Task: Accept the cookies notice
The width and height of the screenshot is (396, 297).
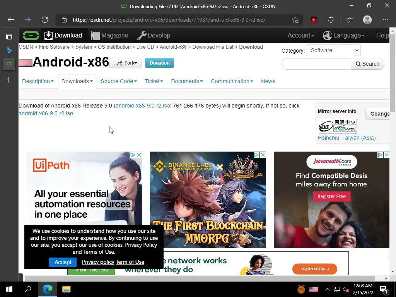Action: pyautogui.click(x=63, y=262)
